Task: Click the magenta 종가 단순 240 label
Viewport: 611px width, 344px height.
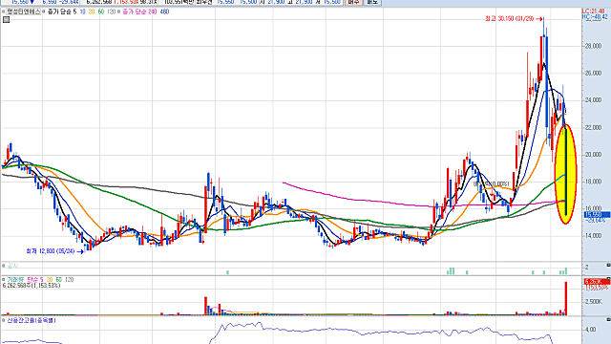Action: (x=139, y=11)
